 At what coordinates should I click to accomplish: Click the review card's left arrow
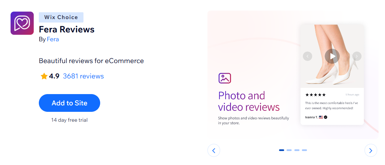307,56
